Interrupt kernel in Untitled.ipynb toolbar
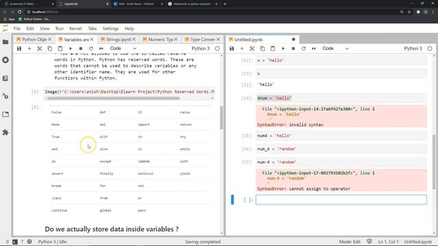This screenshot has height=246, width=438. (x=294, y=49)
